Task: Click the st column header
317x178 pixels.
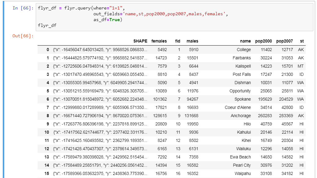Action: pyautogui.click(x=302, y=41)
